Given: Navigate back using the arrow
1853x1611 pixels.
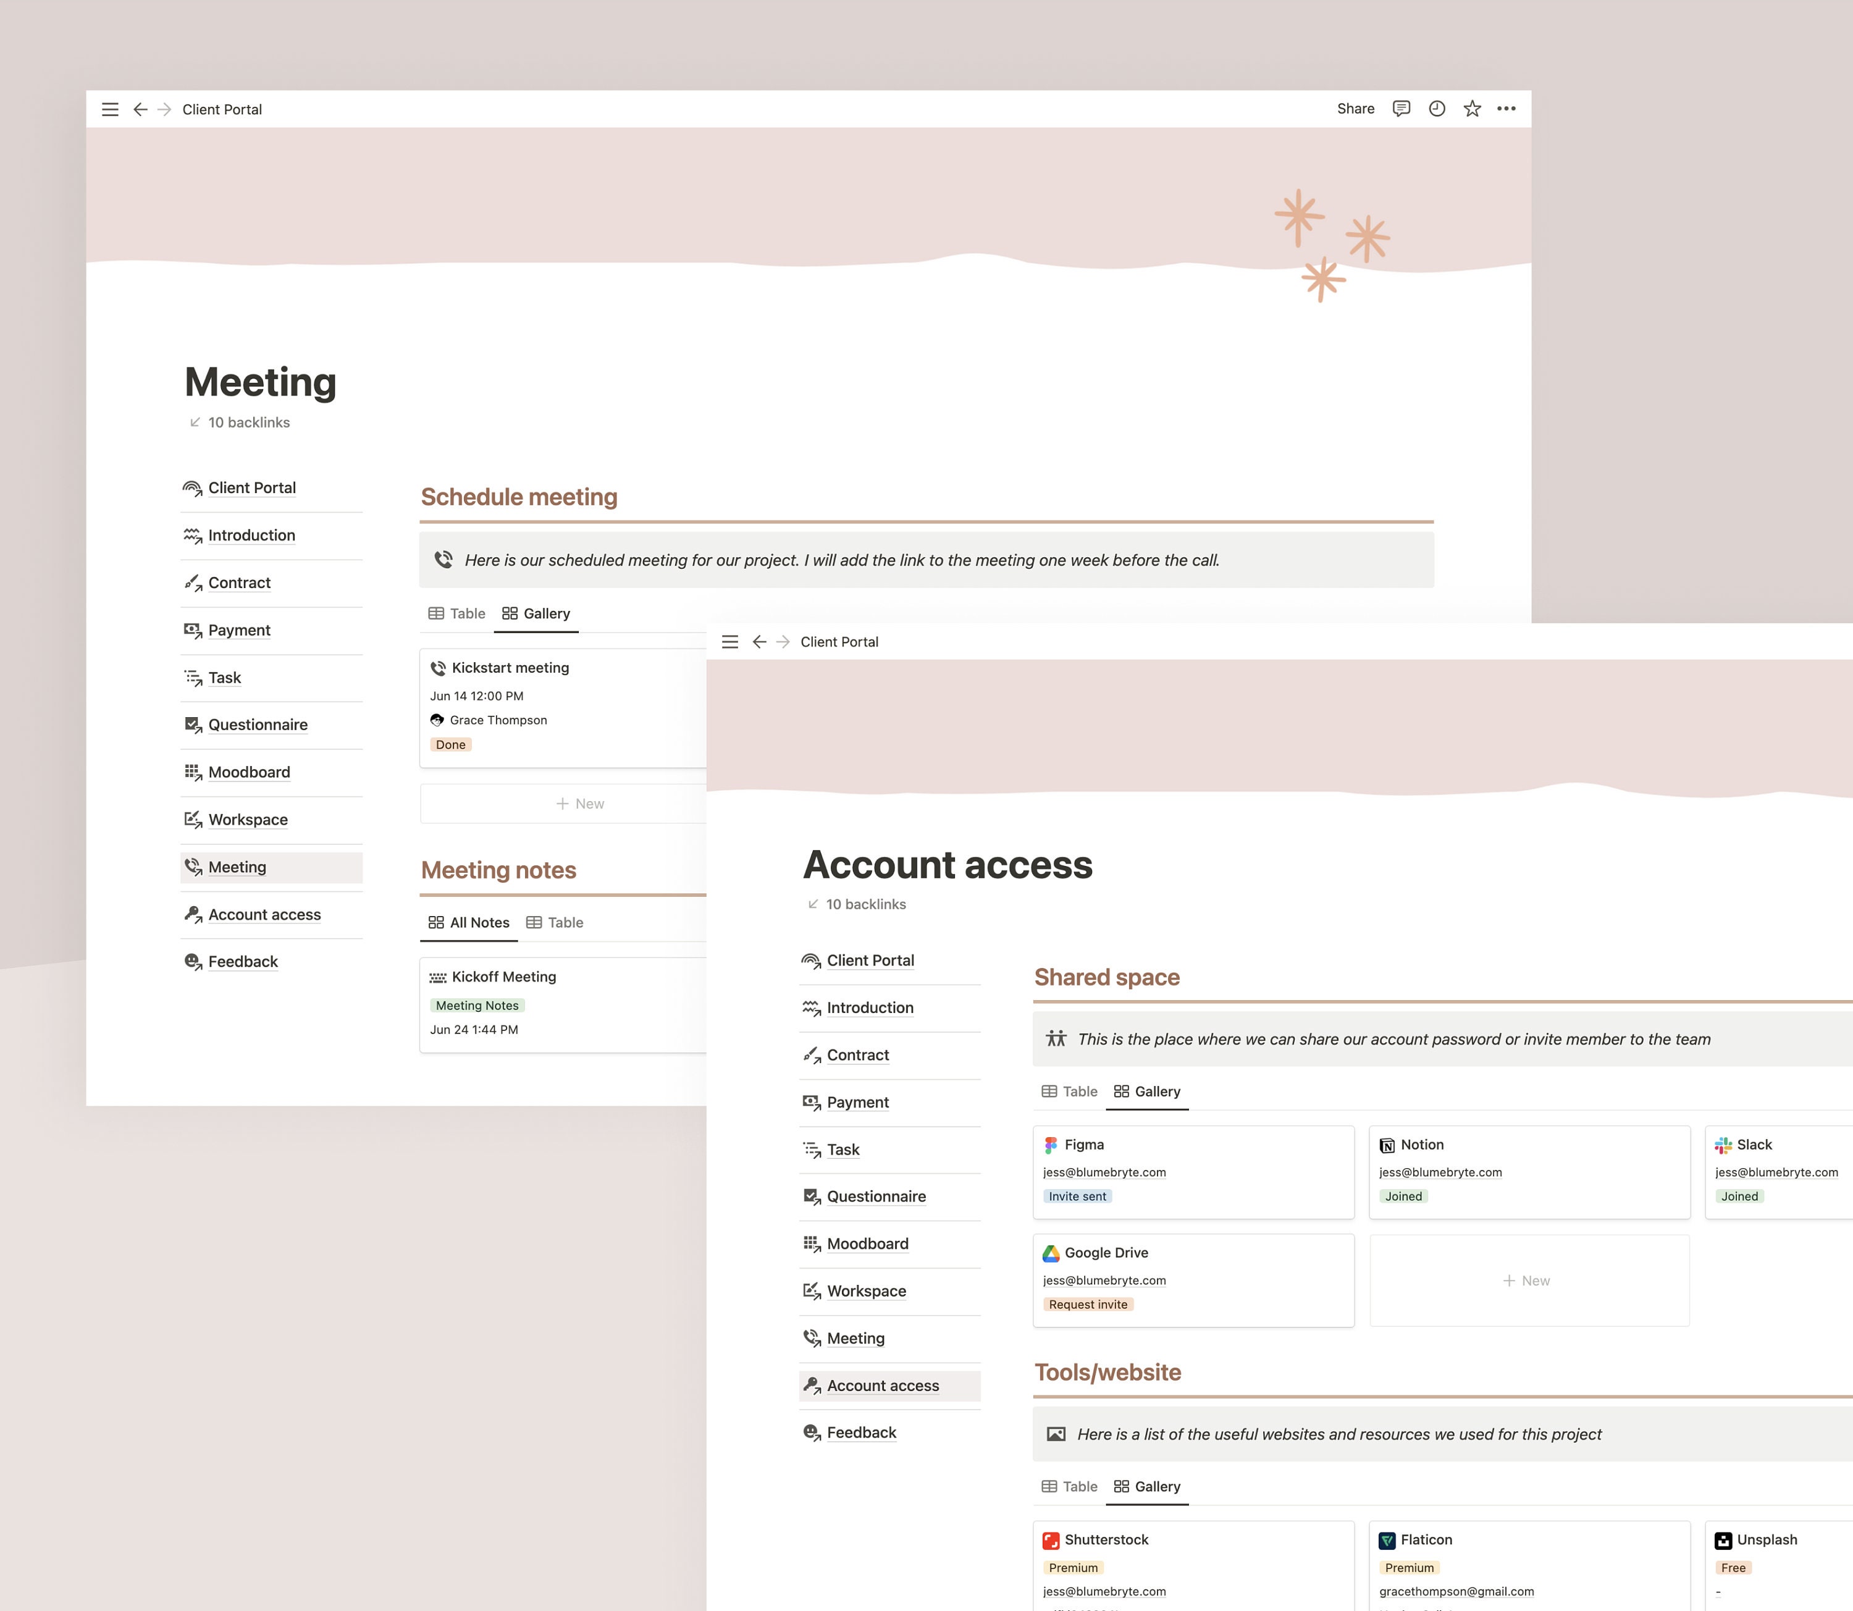Looking at the screenshot, I should click(140, 109).
